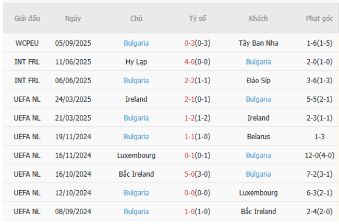This screenshot has width=339, height=224.
Task: Click the 12-0(4-0) corner kick stat
Action: 319,155
